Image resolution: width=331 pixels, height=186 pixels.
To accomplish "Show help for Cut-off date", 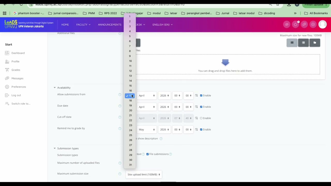I will pyautogui.click(x=120, y=117).
